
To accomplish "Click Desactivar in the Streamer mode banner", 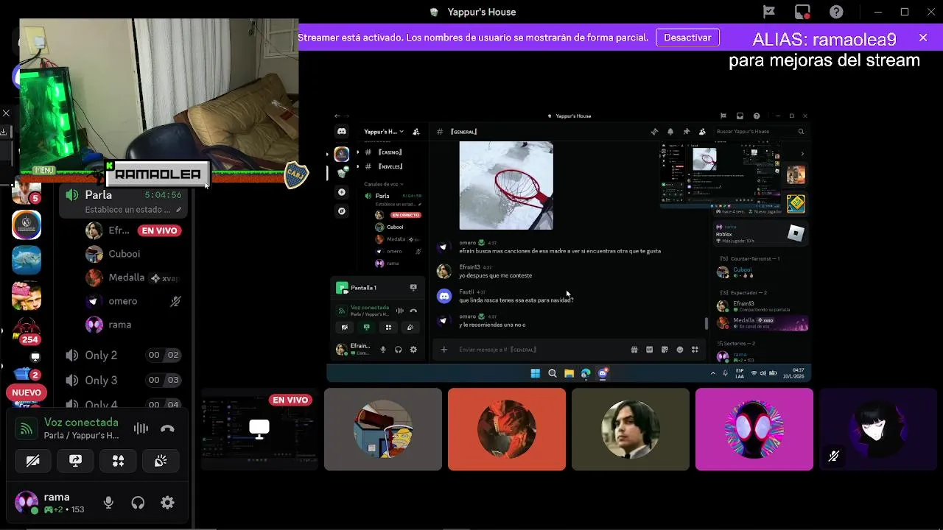I will point(687,37).
